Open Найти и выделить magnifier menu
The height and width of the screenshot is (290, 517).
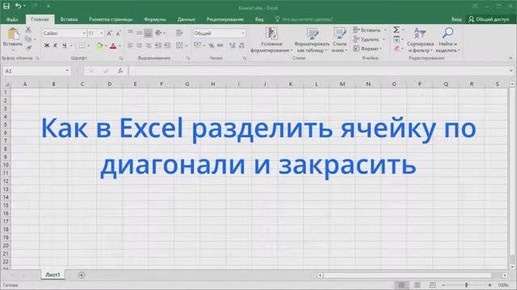click(x=448, y=39)
